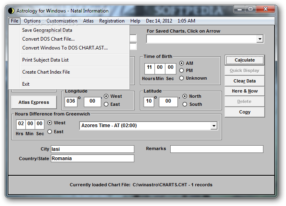Open the Options menu
This screenshot has width=286, height=206.
coord(32,21)
